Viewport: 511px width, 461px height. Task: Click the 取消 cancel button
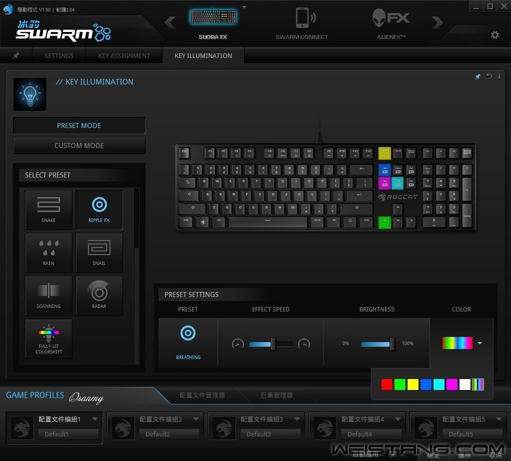(495, 455)
